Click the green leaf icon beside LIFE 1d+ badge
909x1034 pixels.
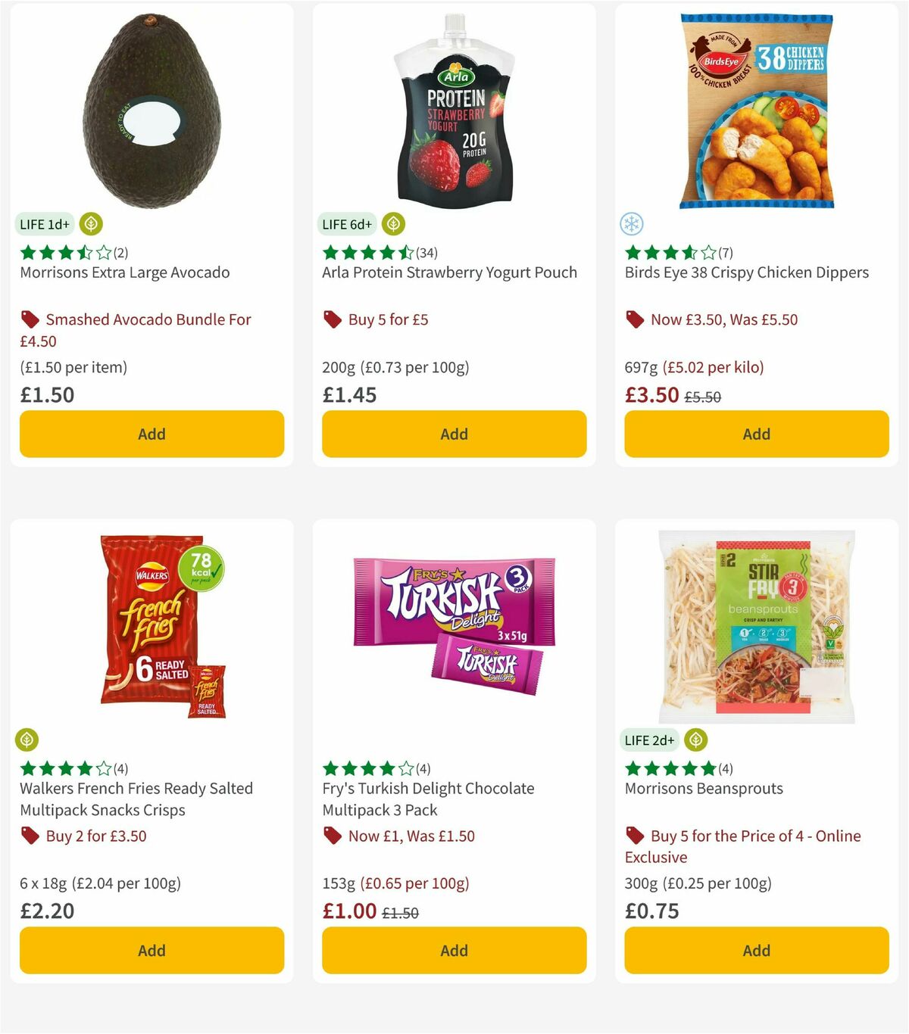pyautogui.click(x=90, y=224)
